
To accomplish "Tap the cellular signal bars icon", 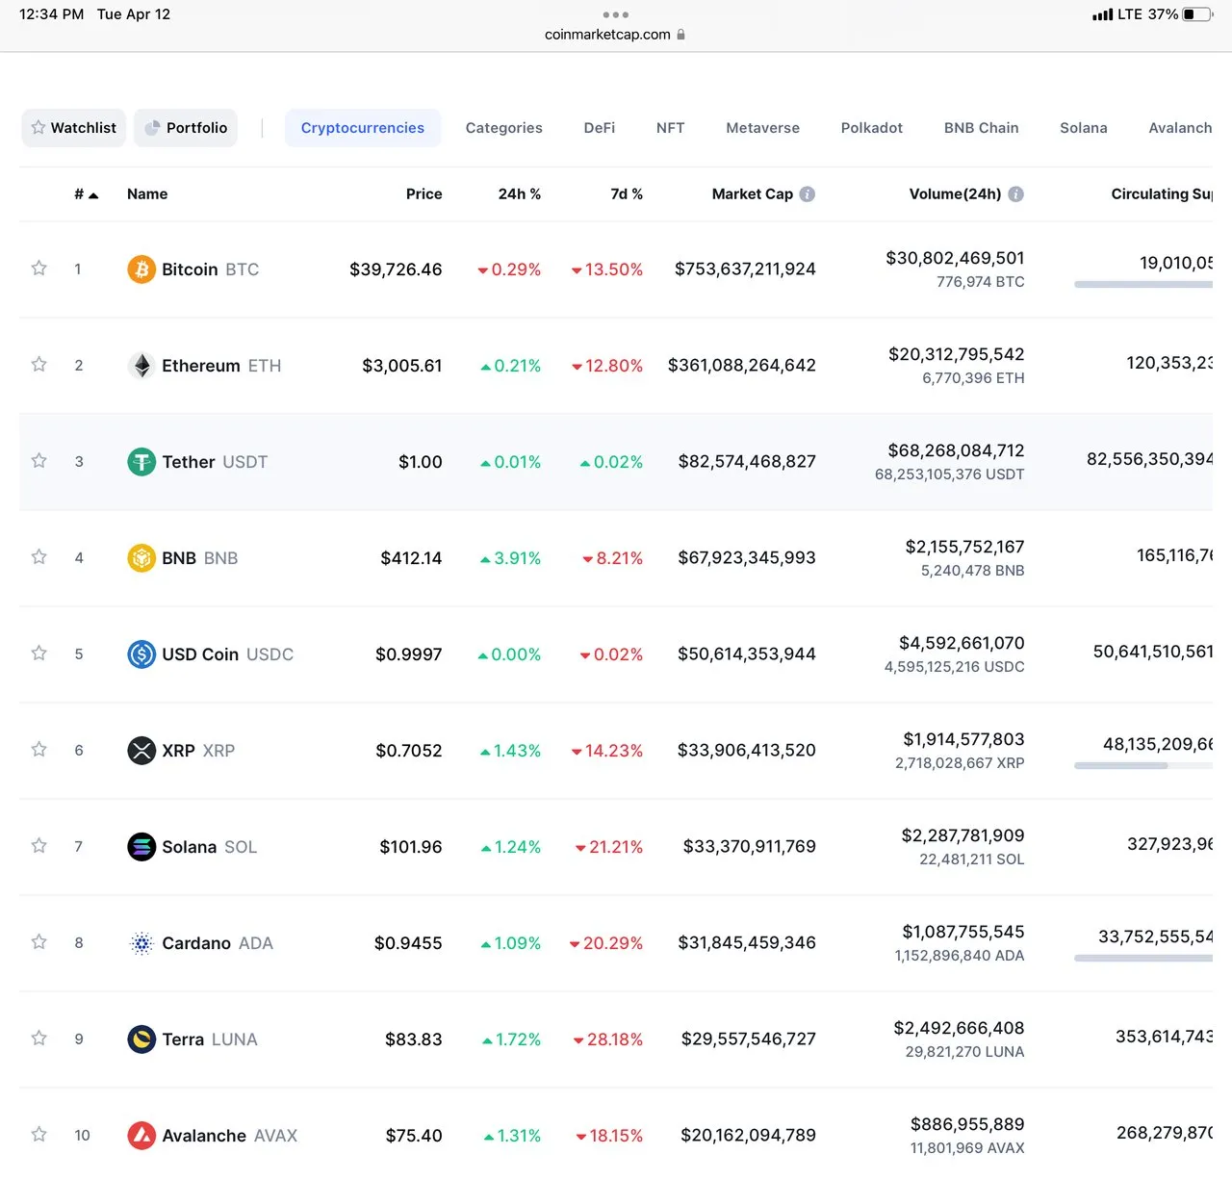I will (x=1103, y=14).
